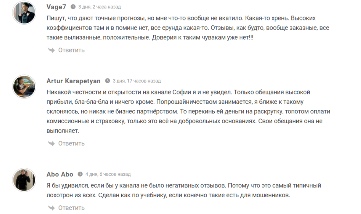Click the clock icon beside Abo Abo's name
Image resolution: width=361 pixels, height=214 pixels.
(80, 174)
